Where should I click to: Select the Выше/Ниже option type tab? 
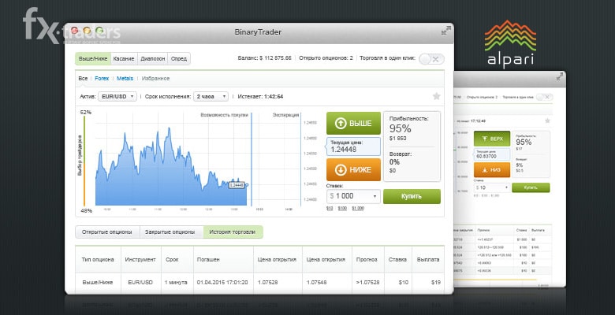(x=93, y=59)
